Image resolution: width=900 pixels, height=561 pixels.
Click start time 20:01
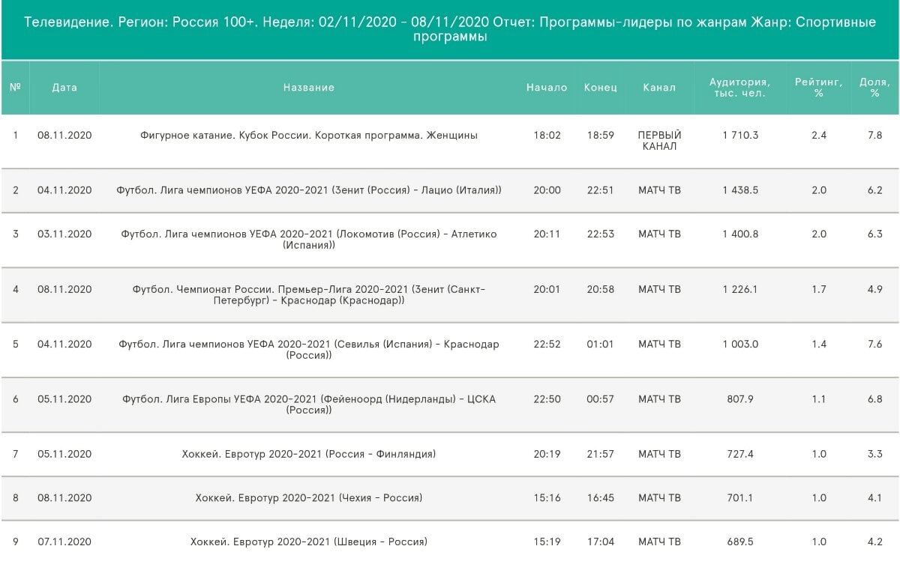pyautogui.click(x=547, y=289)
